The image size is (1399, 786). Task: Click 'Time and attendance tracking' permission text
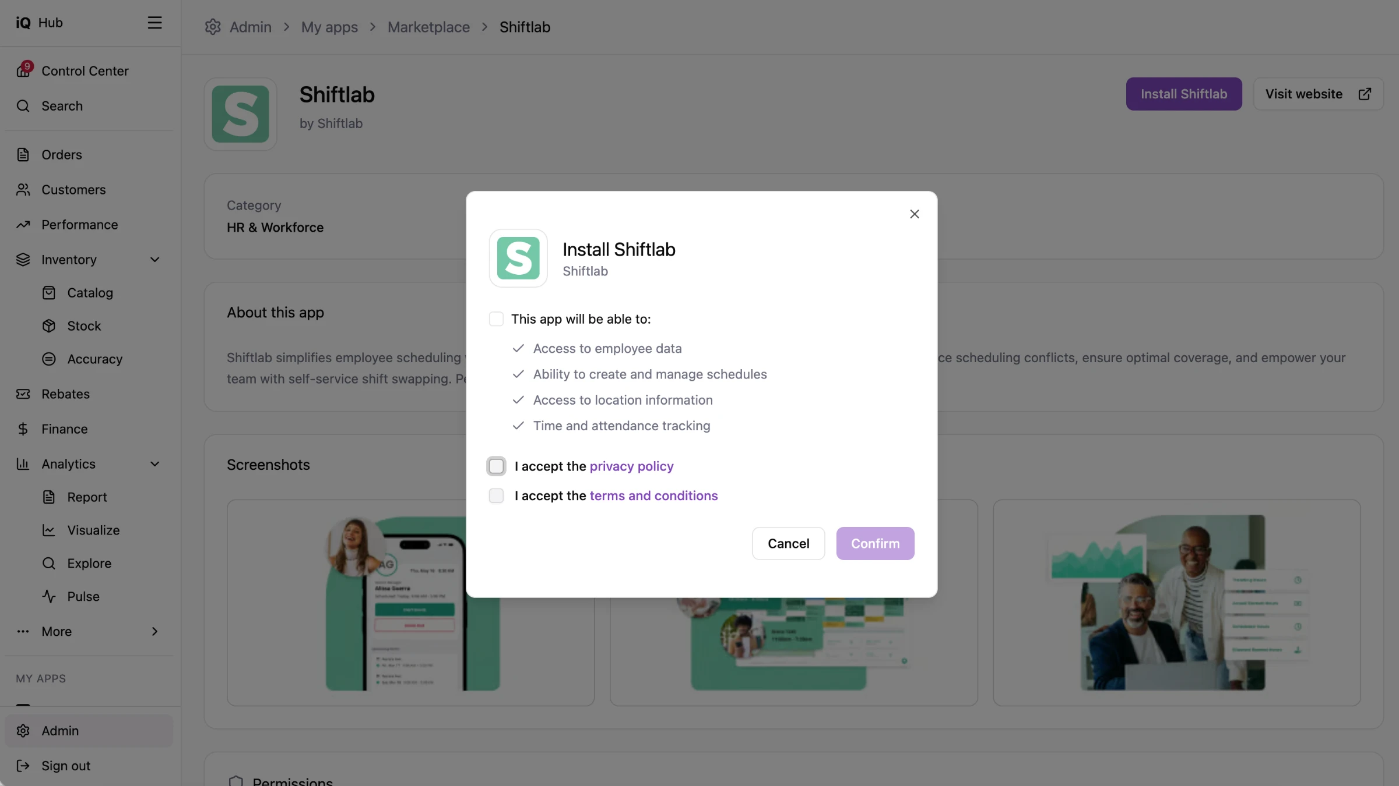pyautogui.click(x=621, y=426)
